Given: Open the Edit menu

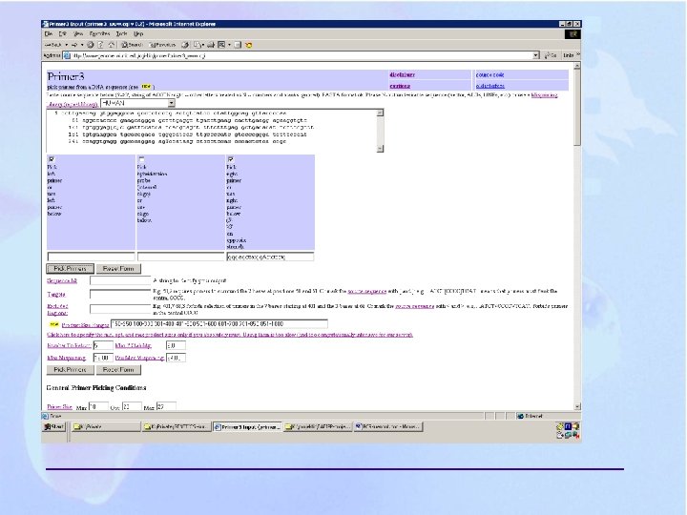Looking at the screenshot, I should (x=63, y=33).
